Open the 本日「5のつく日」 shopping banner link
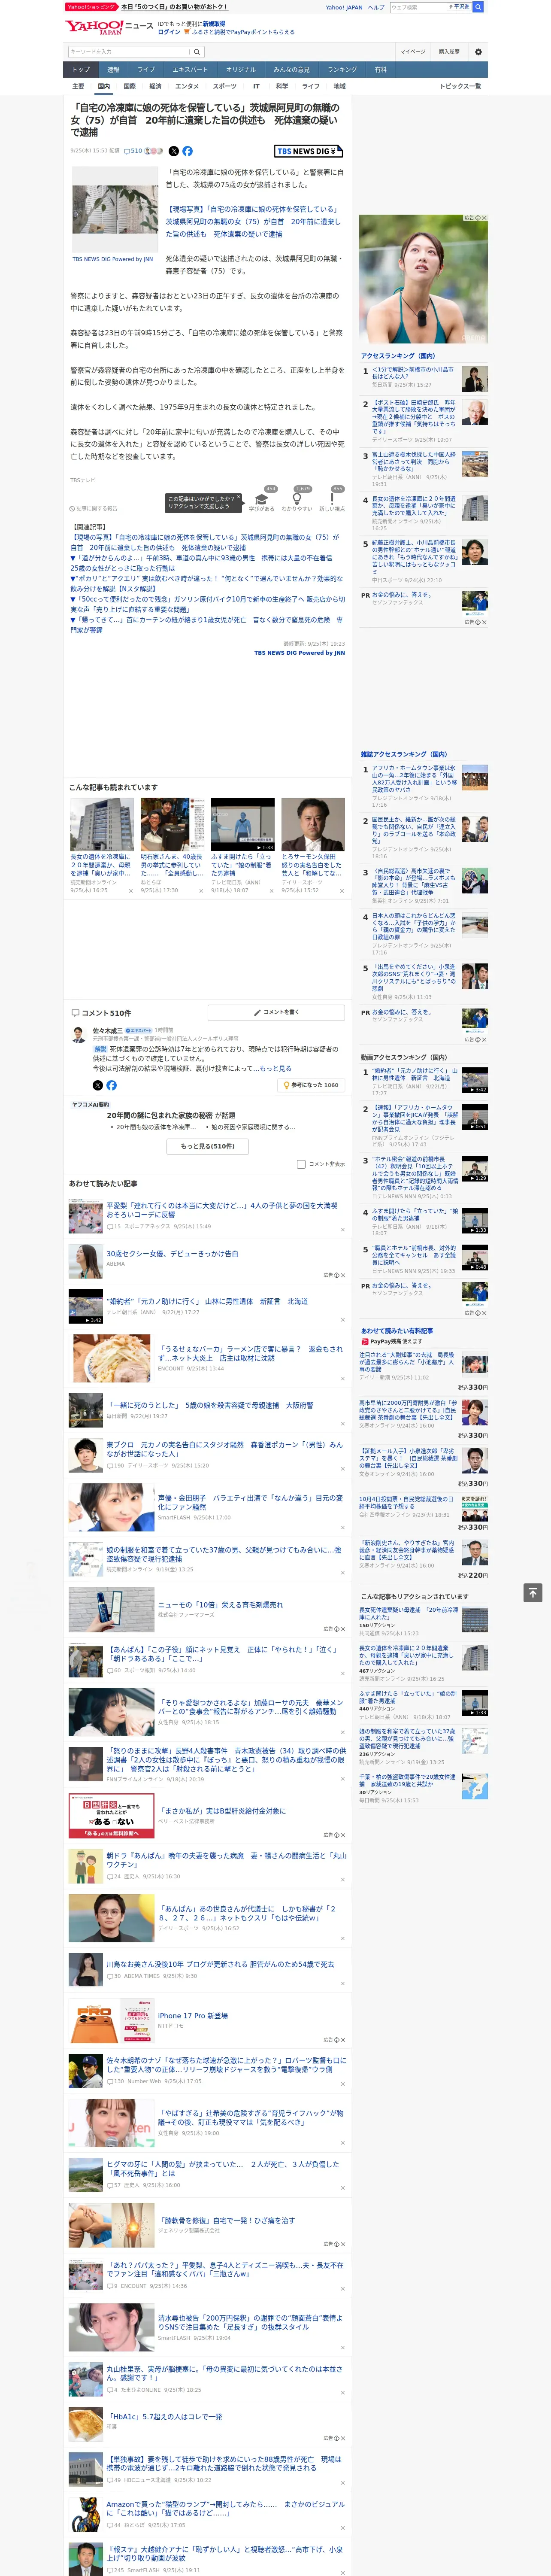Viewport: 551px width, 2576px height. point(174,7)
